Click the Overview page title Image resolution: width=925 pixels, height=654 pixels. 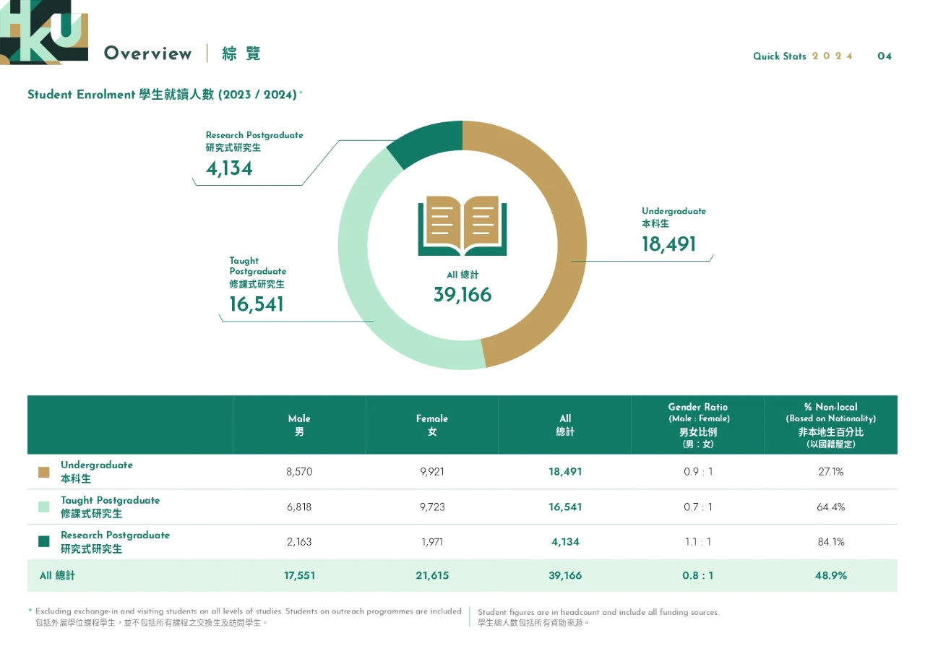(148, 53)
